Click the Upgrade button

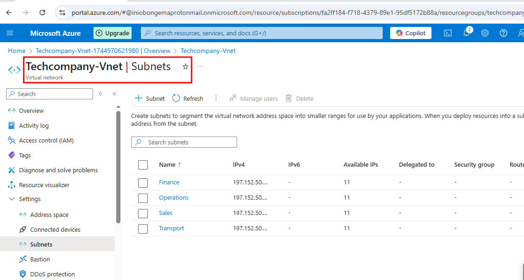tap(113, 33)
